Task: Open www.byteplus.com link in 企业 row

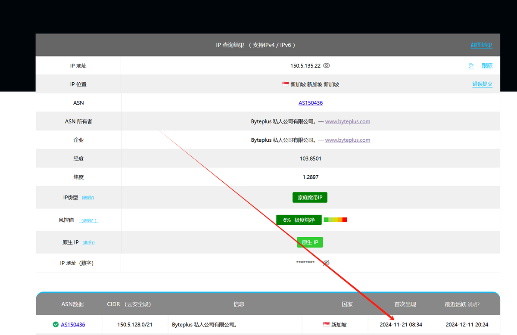Action: coord(348,140)
